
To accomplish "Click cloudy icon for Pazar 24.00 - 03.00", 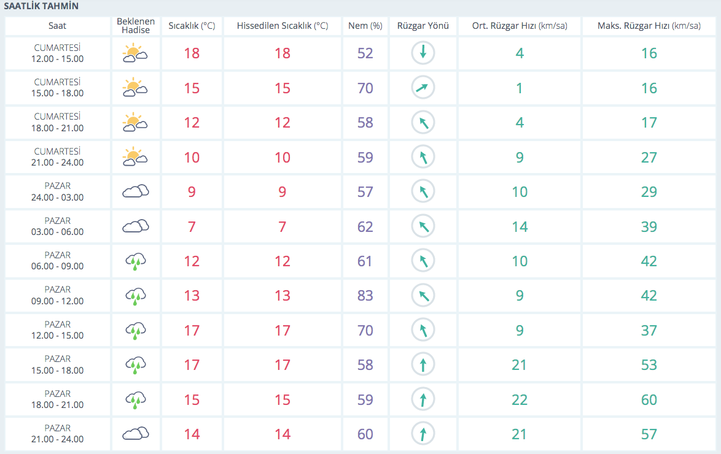I will 135,191.
